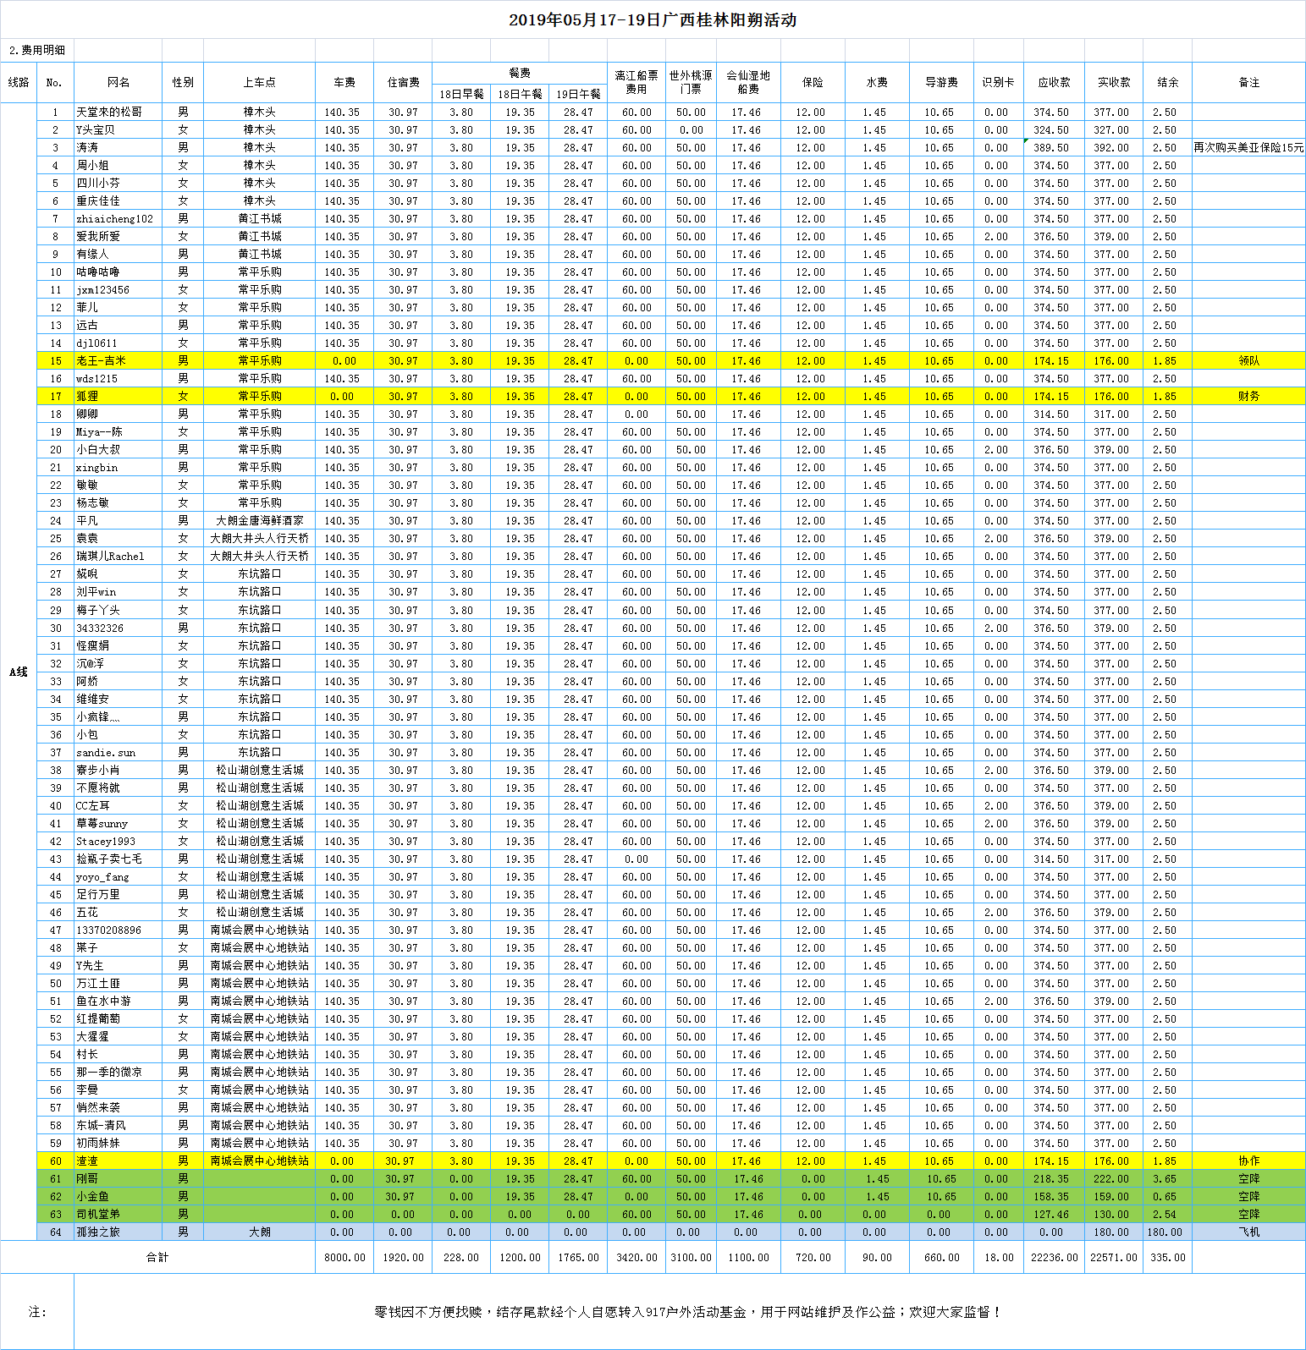
Task: Click the 网名 column header
Action: click(118, 82)
